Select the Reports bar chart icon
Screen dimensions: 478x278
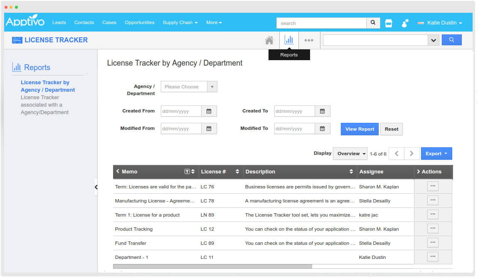coord(289,39)
